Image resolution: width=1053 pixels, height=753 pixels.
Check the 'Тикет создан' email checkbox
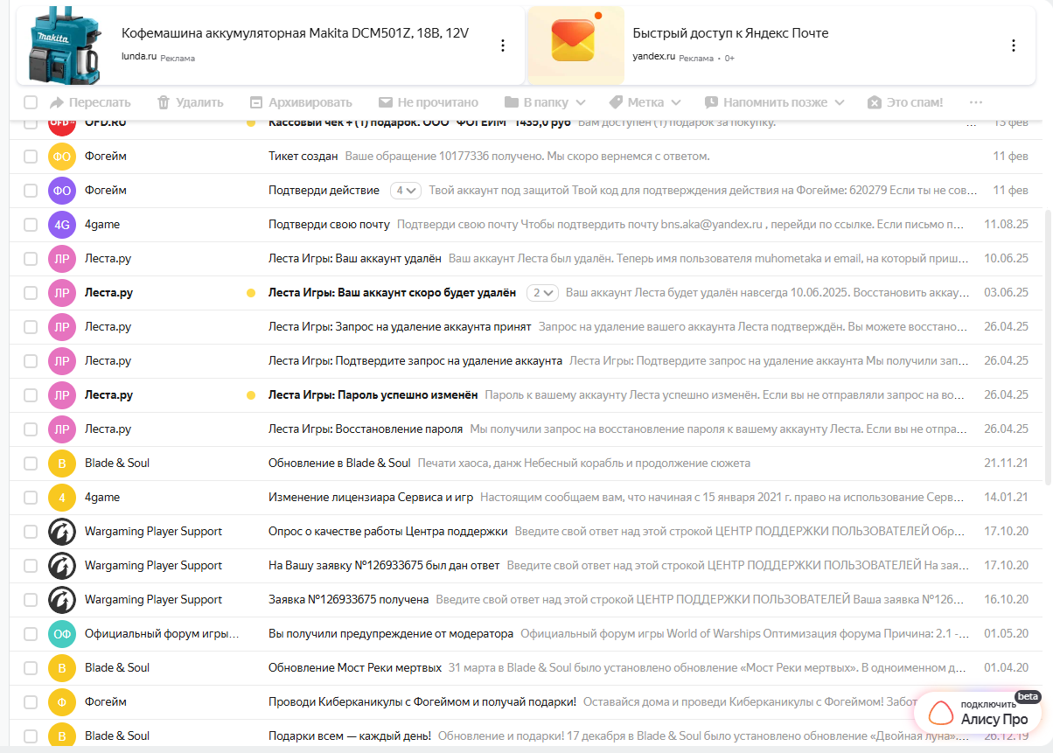[31, 157]
